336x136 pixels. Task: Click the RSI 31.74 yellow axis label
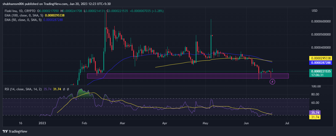tap(315, 117)
